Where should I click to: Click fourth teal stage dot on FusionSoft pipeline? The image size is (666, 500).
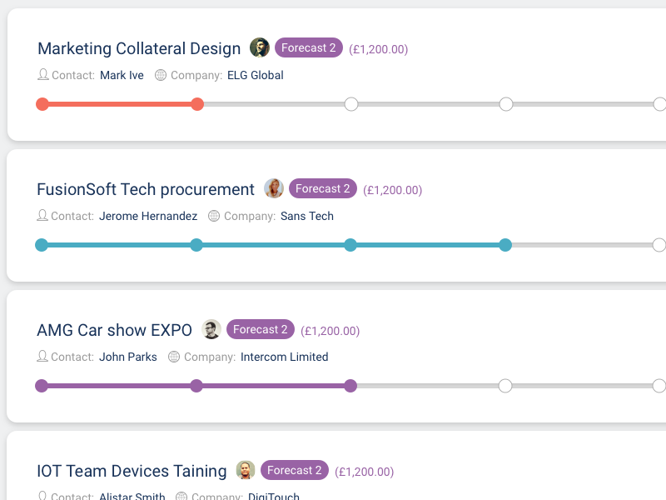505,245
